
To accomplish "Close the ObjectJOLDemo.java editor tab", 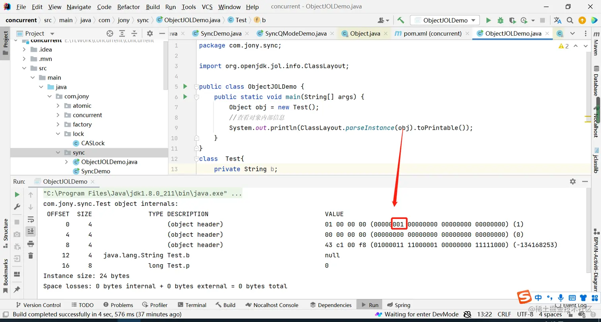I will [x=547, y=34].
